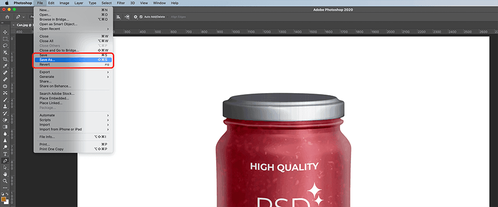Choose Search Adobe Stock...
This screenshot has width=498, height=207.
click(x=73, y=94)
